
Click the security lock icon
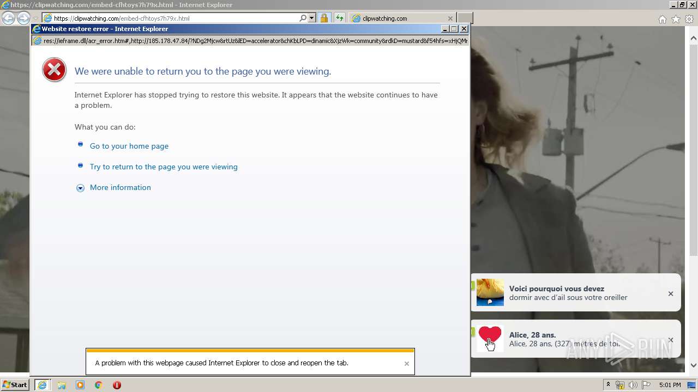pyautogui.click(x=324, y=18)
